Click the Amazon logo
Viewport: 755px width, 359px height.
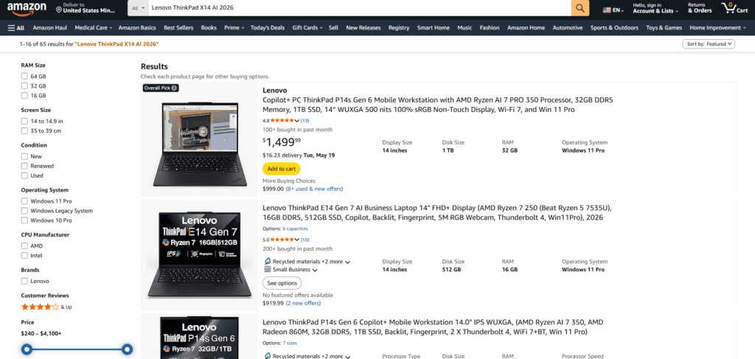tap(27, 7)
